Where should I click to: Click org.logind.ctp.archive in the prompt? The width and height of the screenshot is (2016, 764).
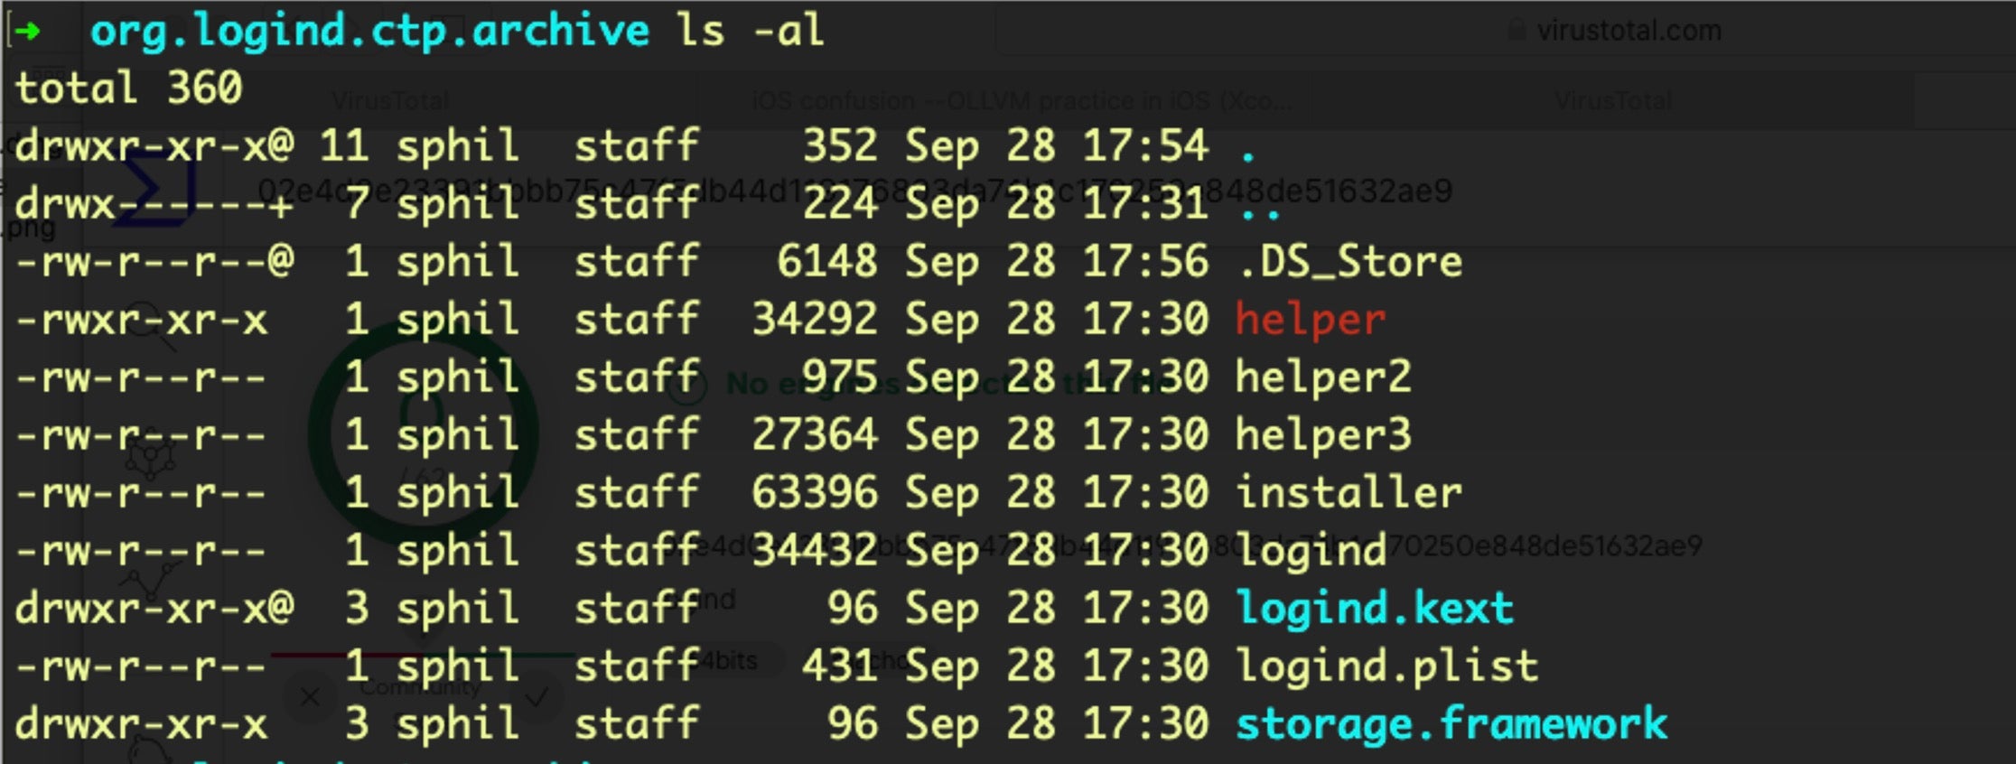(x=369, y=31)
